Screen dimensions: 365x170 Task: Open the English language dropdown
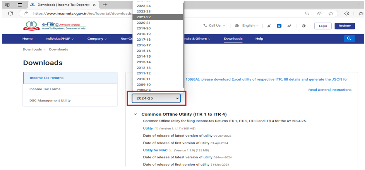(x=247, y=26)
